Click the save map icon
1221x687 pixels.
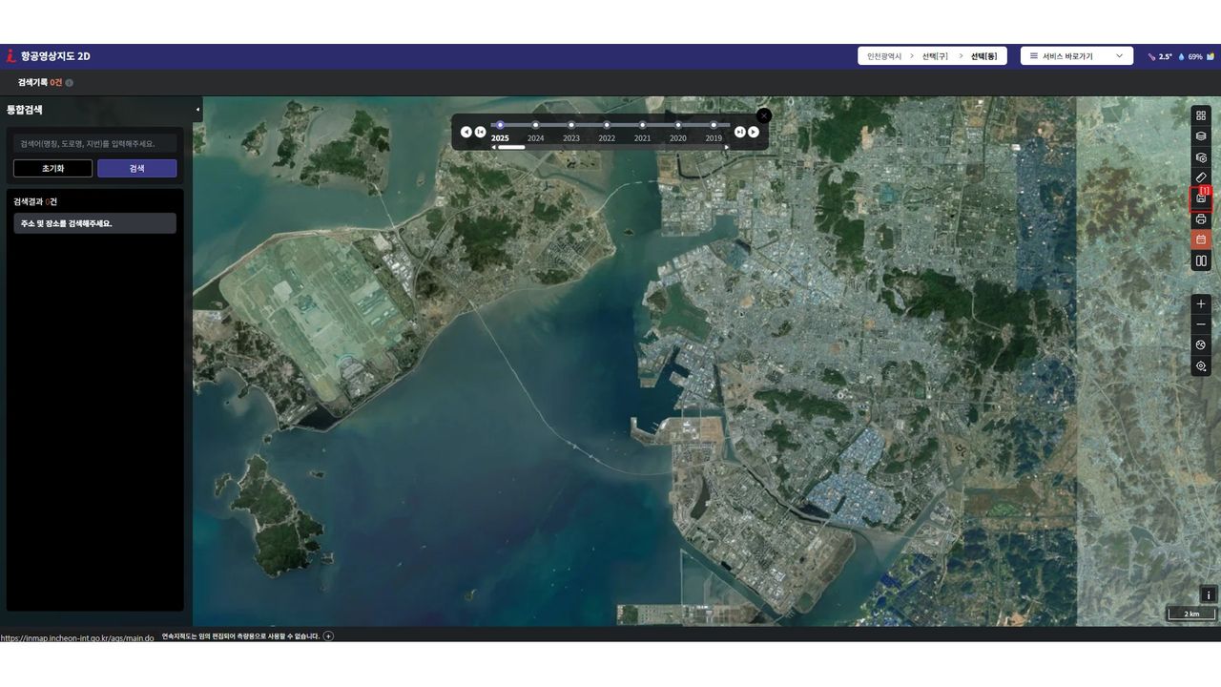(1201, 198)
